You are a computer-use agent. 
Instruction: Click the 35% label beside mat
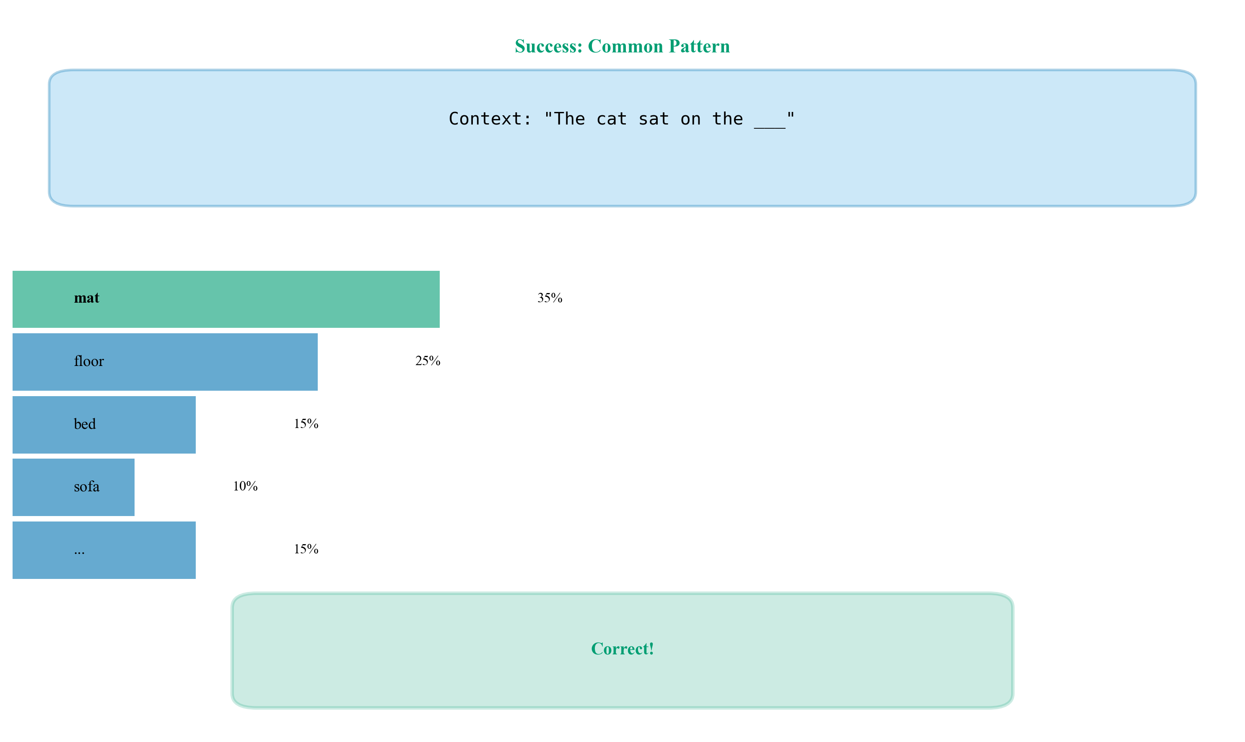click(550, 298)
